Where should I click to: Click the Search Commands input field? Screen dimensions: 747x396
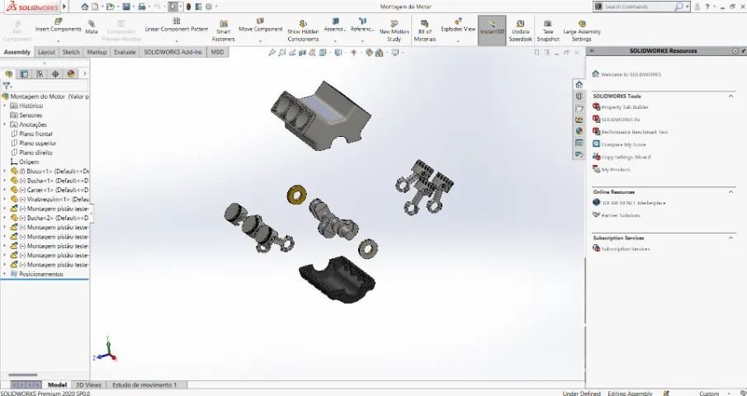pyautogui.click(x=638, y=7)
